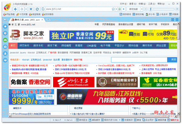Click the address bar showing www.jb51.net

coord(78,9)
